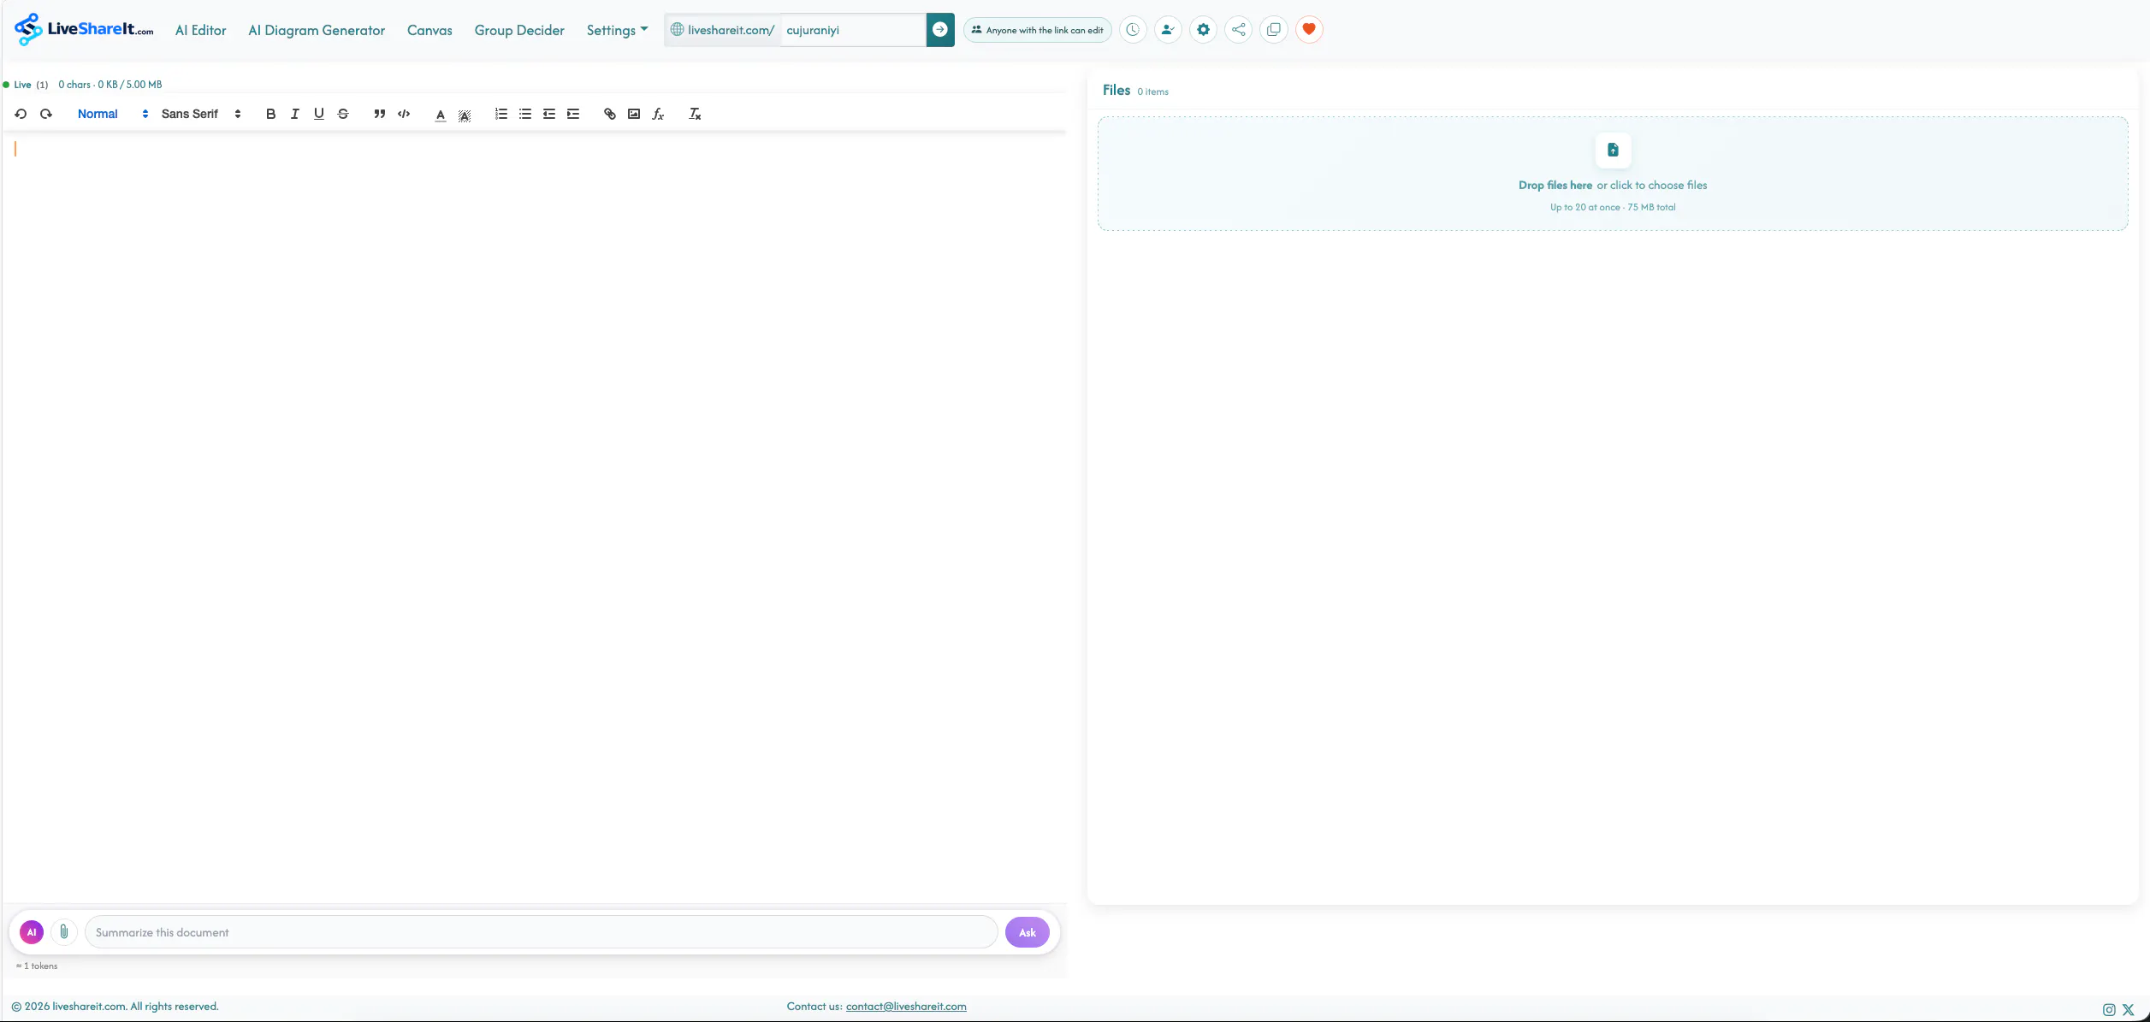Toggle bulleted list

(x=525, y=114)
